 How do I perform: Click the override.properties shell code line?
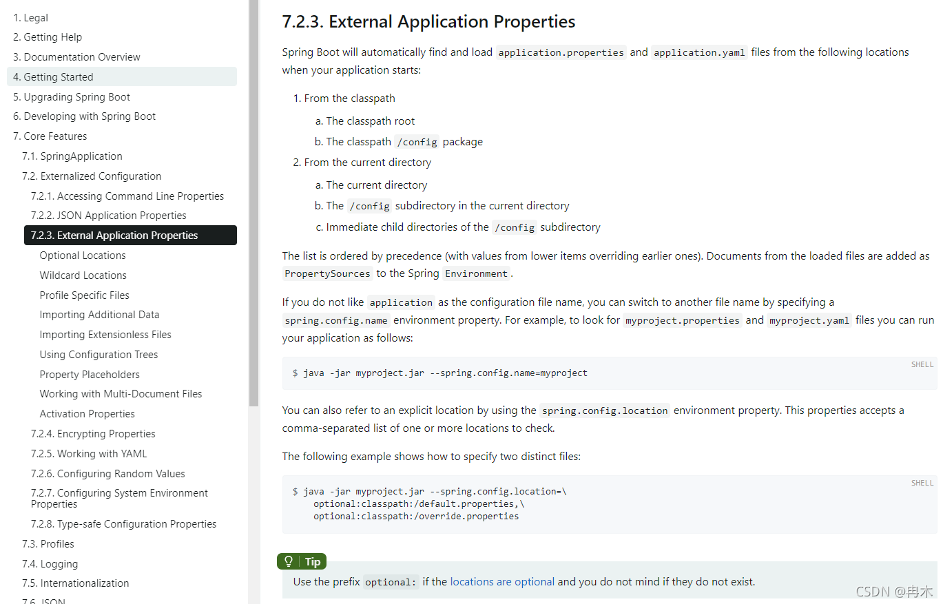click(416, 516)
